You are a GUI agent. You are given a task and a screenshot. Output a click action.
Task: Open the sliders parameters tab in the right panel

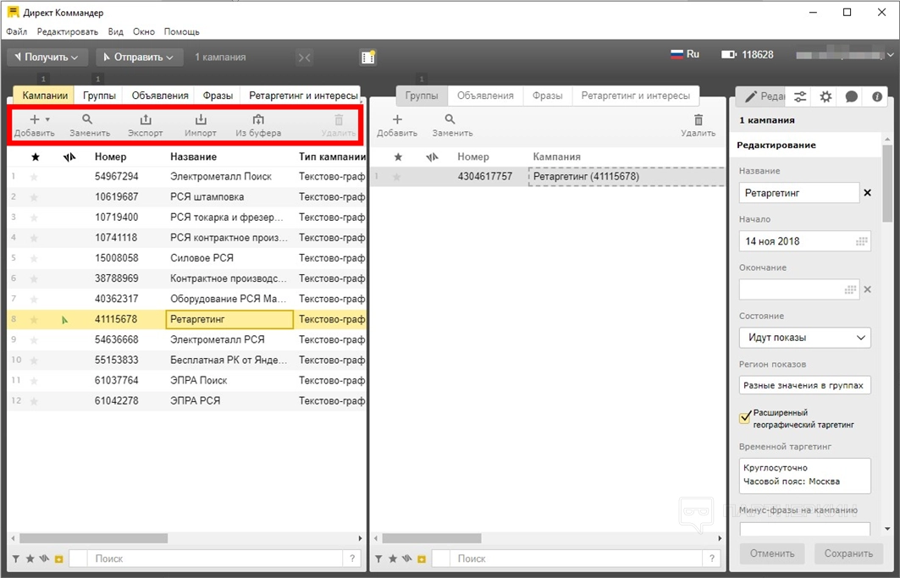[799, 96]
